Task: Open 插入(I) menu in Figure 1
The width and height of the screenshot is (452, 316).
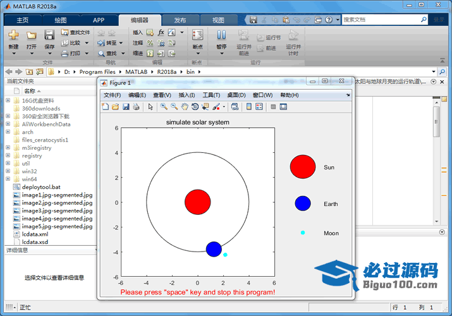Action: (x=186, y=95)
